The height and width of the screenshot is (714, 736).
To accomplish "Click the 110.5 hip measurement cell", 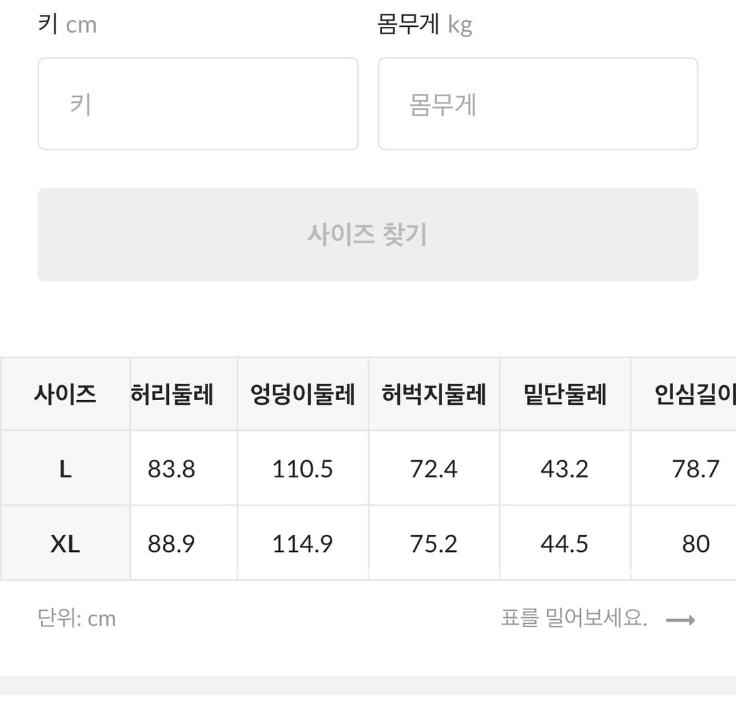I will [302, 467].
